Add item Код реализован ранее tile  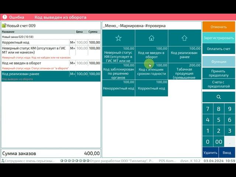(x=184, y=55)
